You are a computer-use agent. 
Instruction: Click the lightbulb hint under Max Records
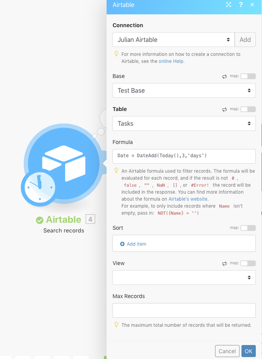tap(116, 325)
